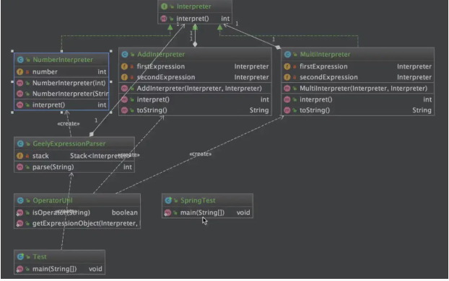Click field icon beside AddInterpreter firstExpression
This screenshot has width=449, height=281.
pyautogui.click(x=124, y=66)
